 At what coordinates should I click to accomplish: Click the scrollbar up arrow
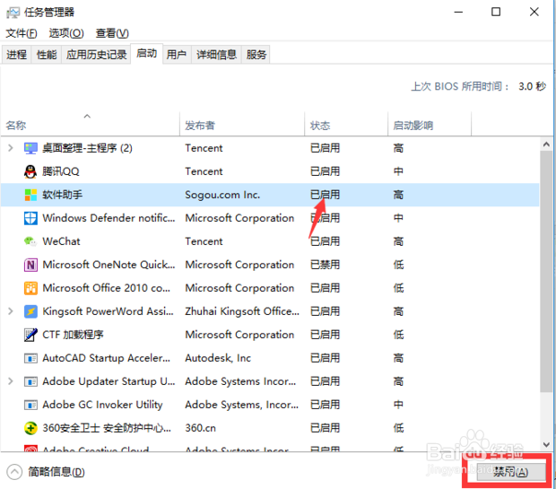click(x=546, y=144)
